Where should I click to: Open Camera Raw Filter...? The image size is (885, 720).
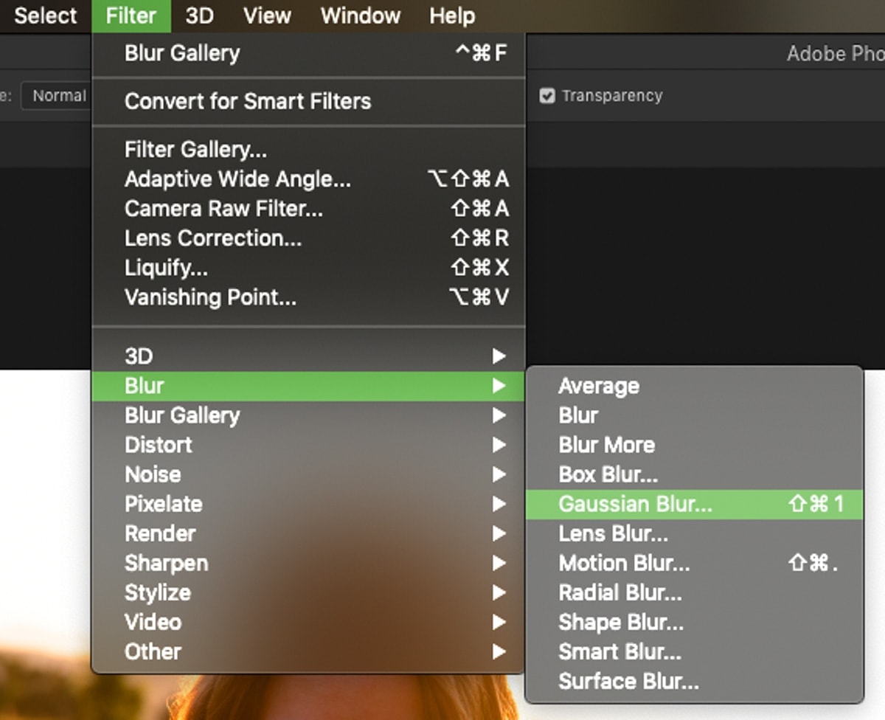point(308,209)
